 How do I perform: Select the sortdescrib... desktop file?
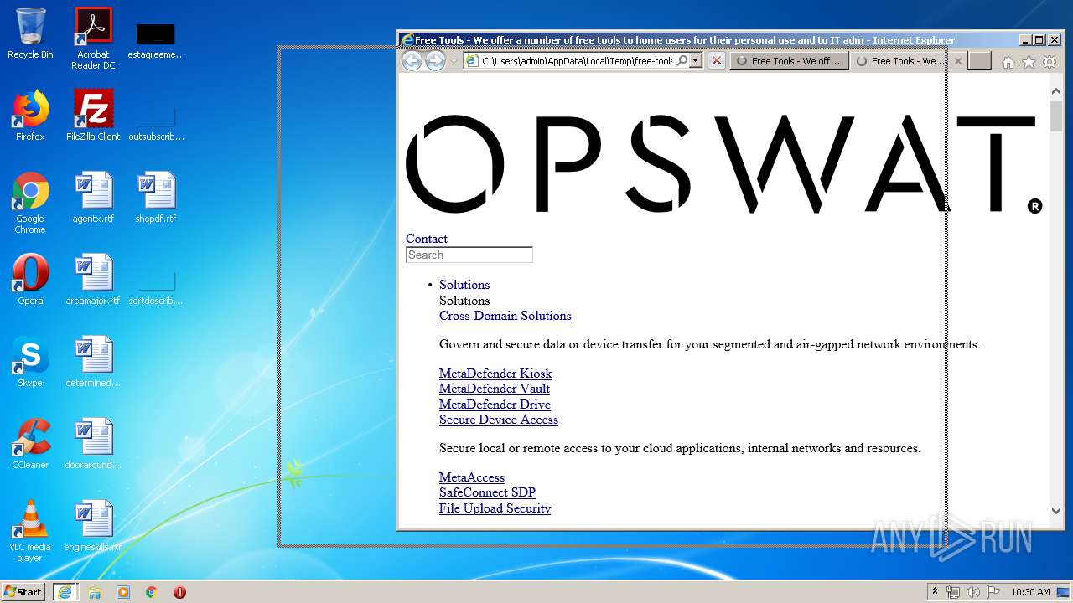tap(156, 286)
